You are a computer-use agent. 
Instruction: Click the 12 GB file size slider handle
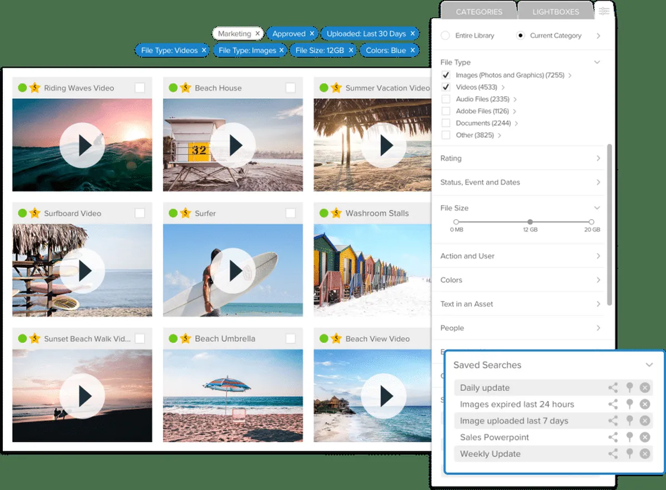pos(530,222)
